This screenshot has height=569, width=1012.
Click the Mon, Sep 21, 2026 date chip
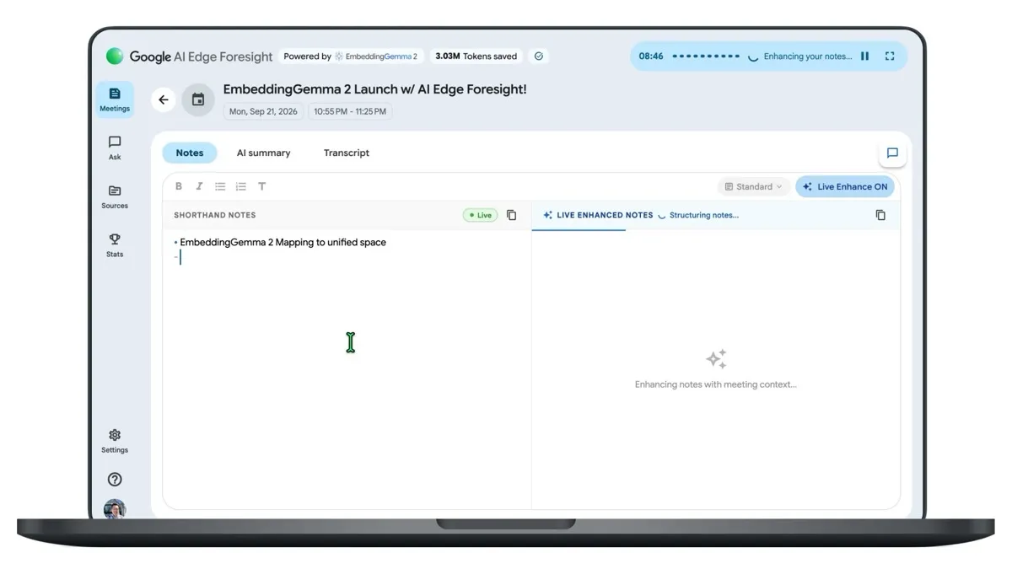pyautogui.click(x=263, y=111)
